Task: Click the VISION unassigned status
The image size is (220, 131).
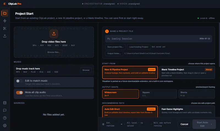Action: [128, 4]
